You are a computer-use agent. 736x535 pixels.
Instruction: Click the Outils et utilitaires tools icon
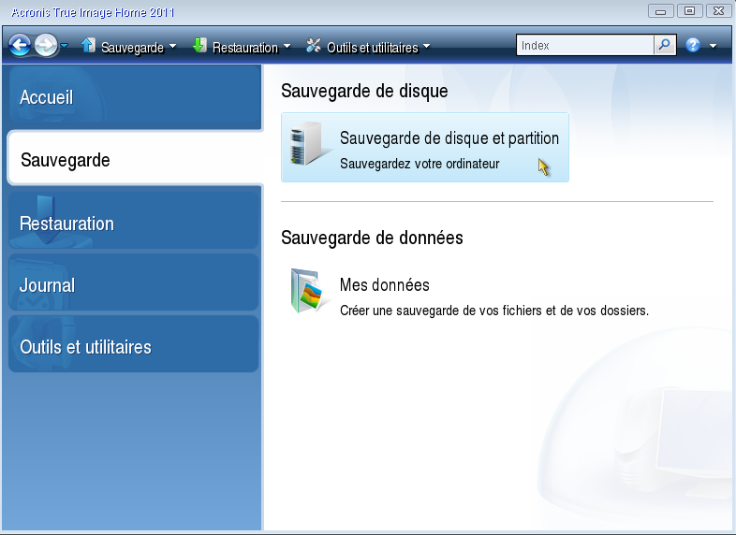click(x=314, y=46)
